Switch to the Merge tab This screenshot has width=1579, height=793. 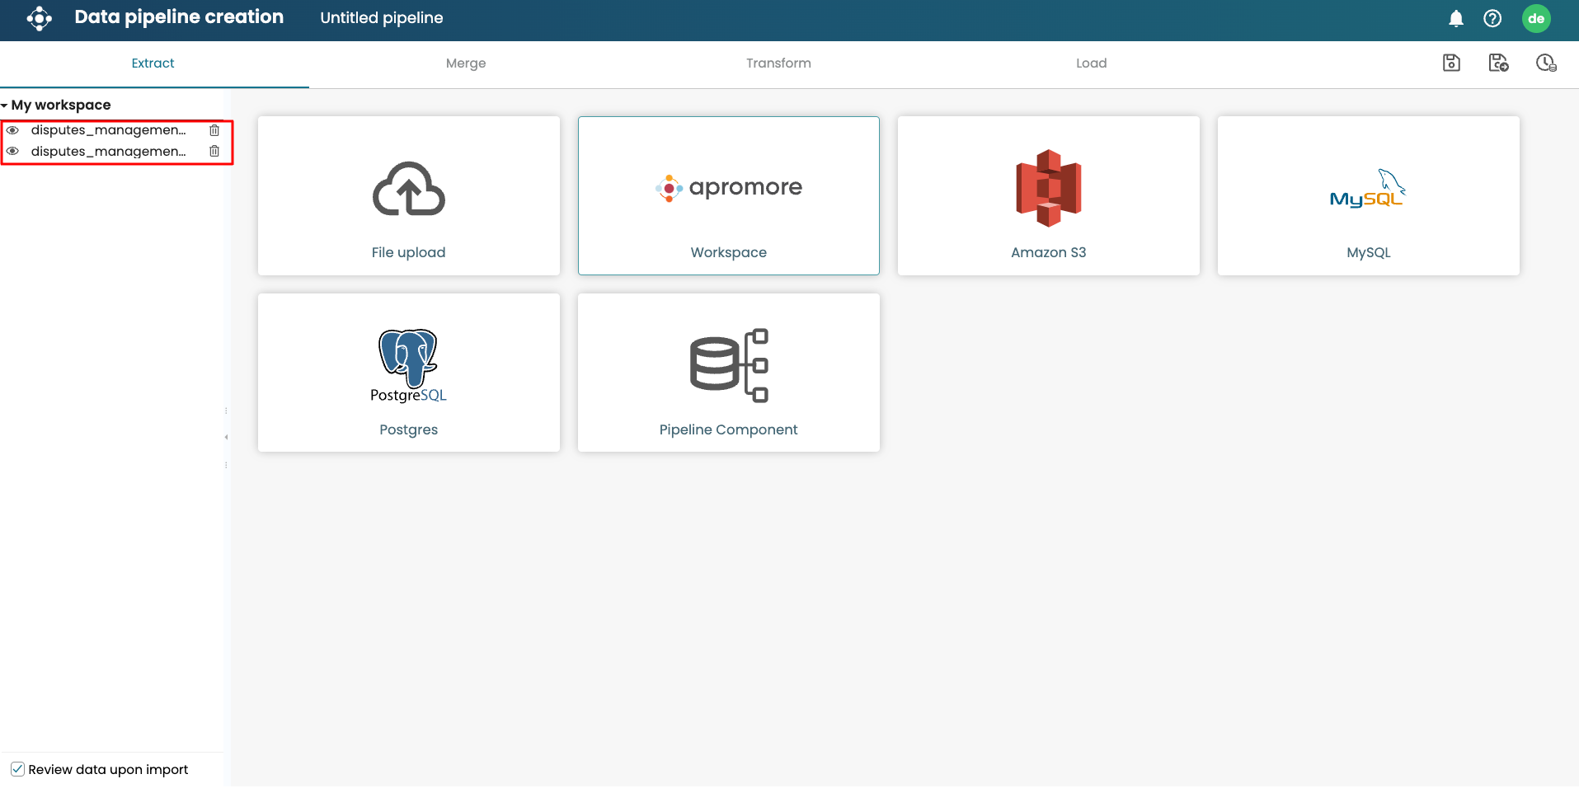465,63
